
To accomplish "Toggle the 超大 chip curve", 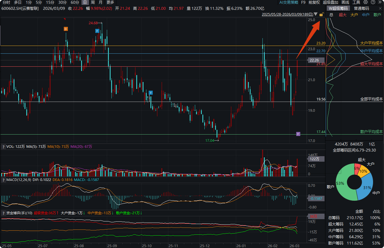I will (343, 15).
